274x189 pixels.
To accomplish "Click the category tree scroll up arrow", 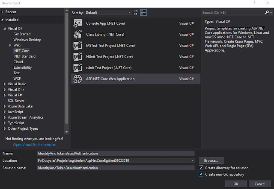I will pos(67,11).
